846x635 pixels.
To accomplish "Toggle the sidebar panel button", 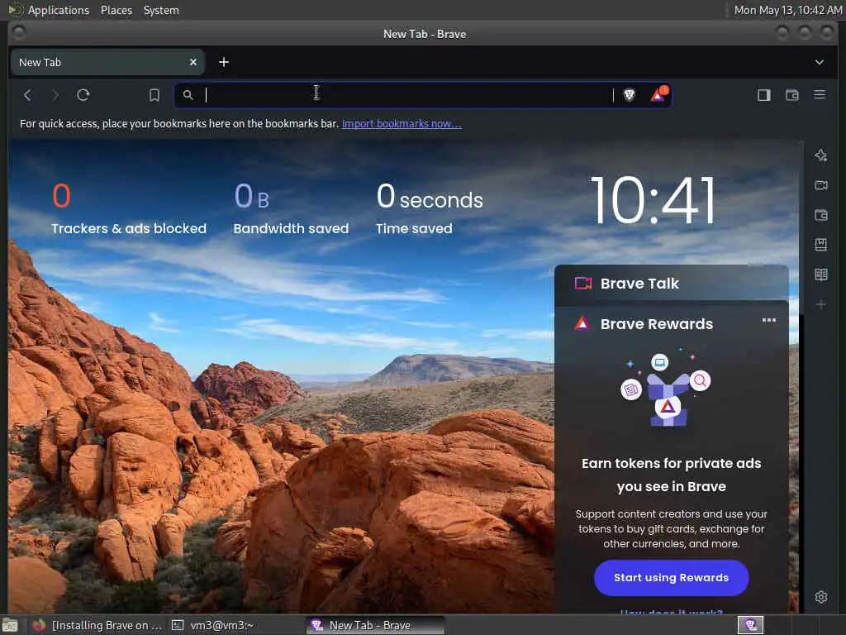I will [x=764, y=95].
